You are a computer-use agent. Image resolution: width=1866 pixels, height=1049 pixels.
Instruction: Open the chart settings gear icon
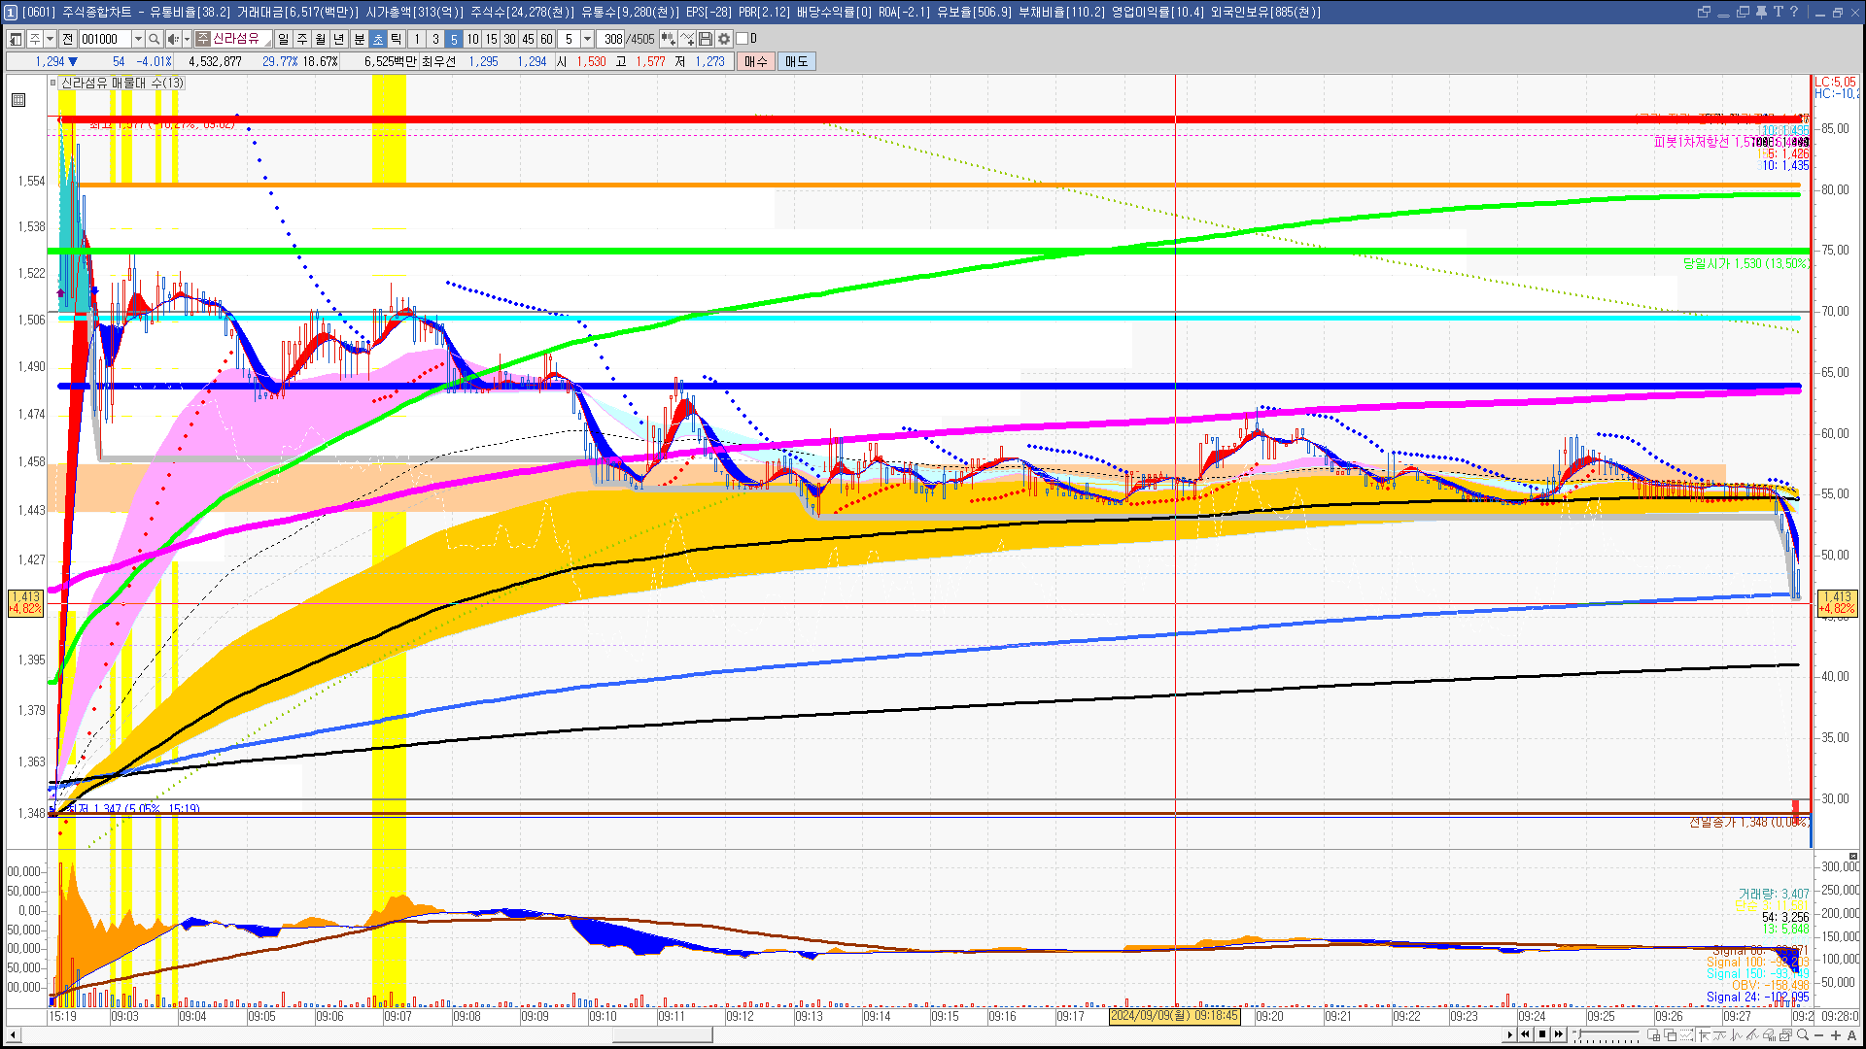pos(724,39)
